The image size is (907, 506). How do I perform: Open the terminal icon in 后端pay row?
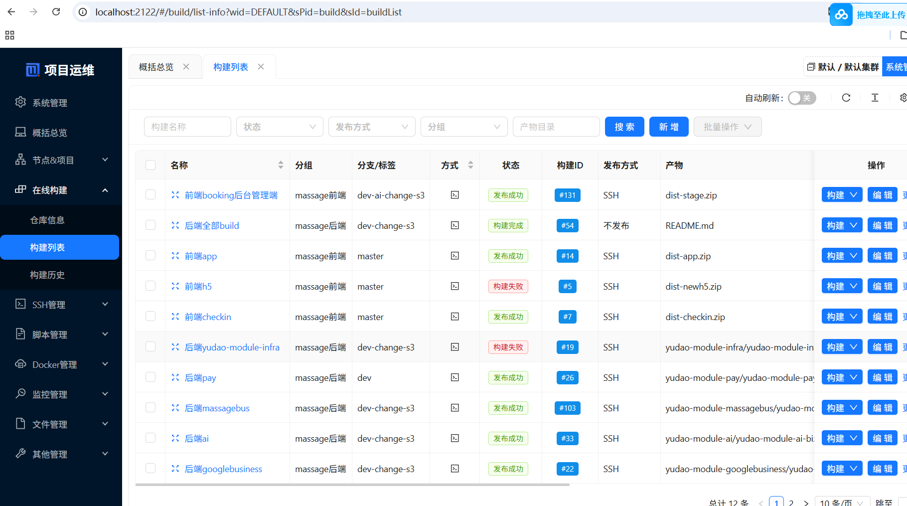click(455, 377)
